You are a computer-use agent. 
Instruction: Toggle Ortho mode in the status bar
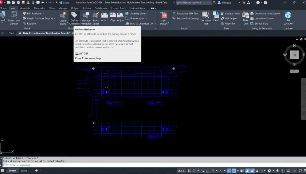click(x=206, y=171)
